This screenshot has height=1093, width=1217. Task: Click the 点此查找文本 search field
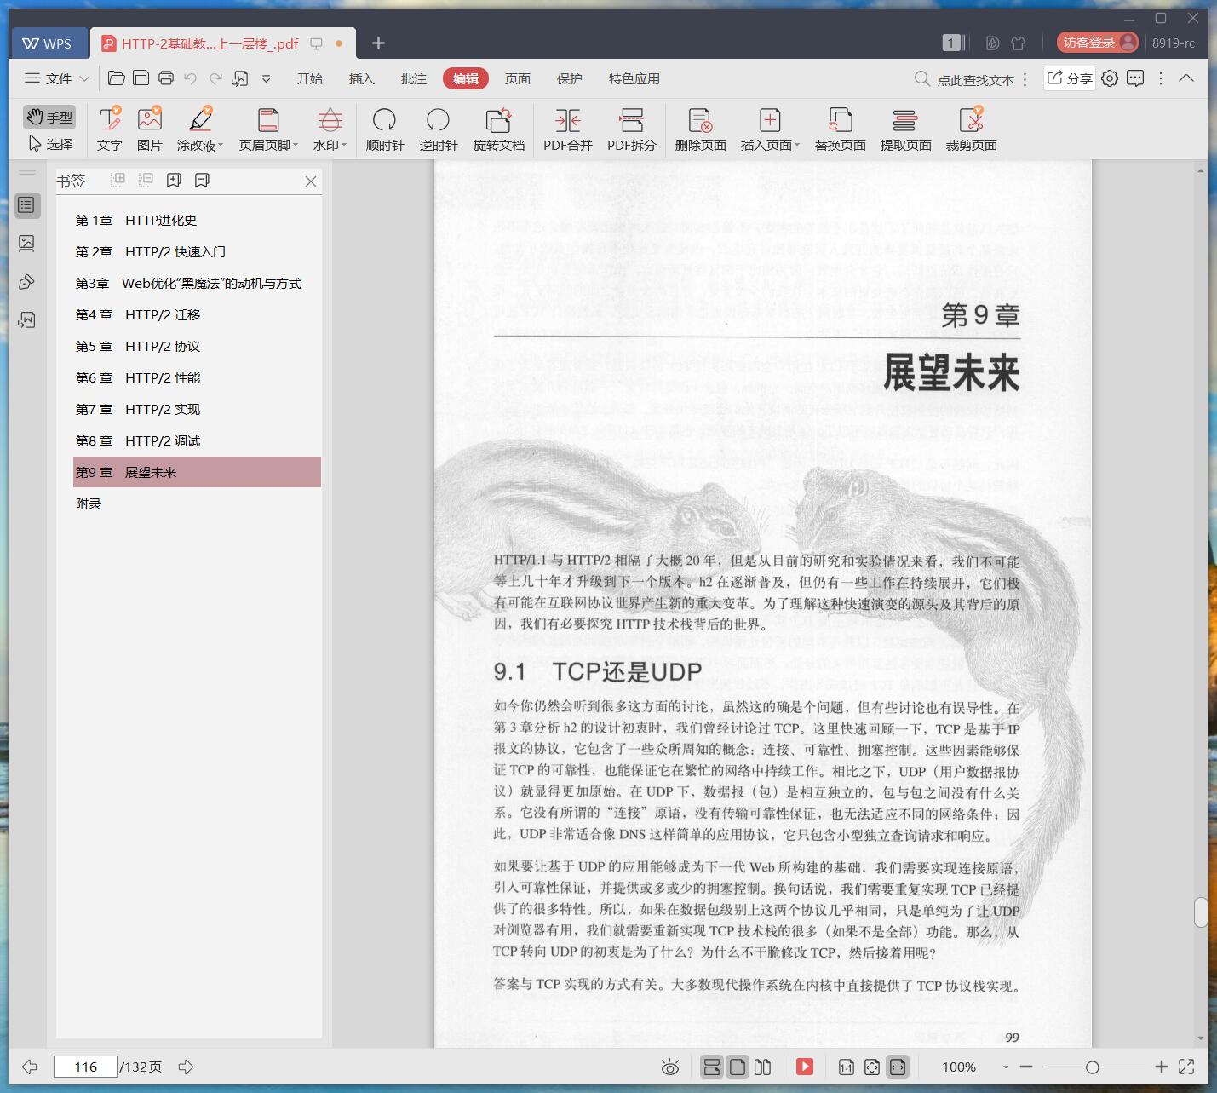click(965, 79)
